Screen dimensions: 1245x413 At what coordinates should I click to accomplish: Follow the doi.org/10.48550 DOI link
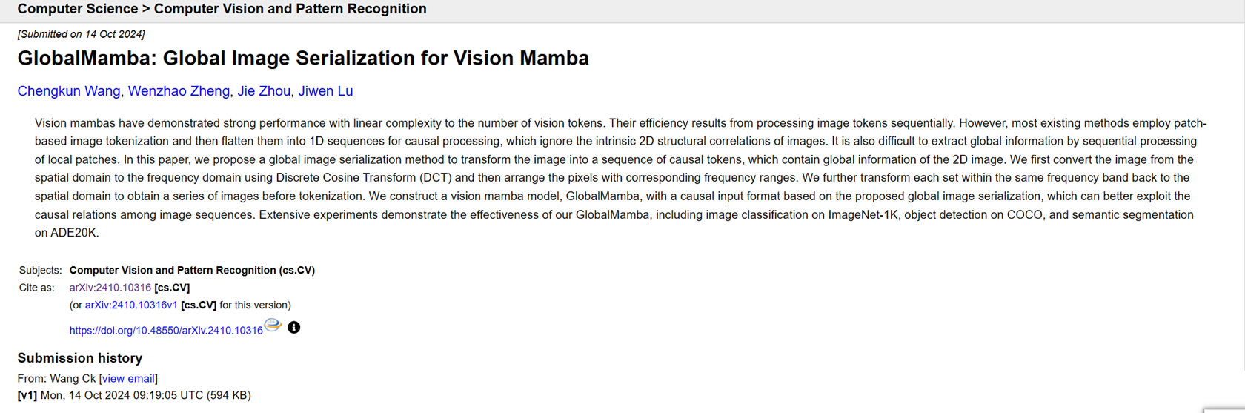(166, 331)
